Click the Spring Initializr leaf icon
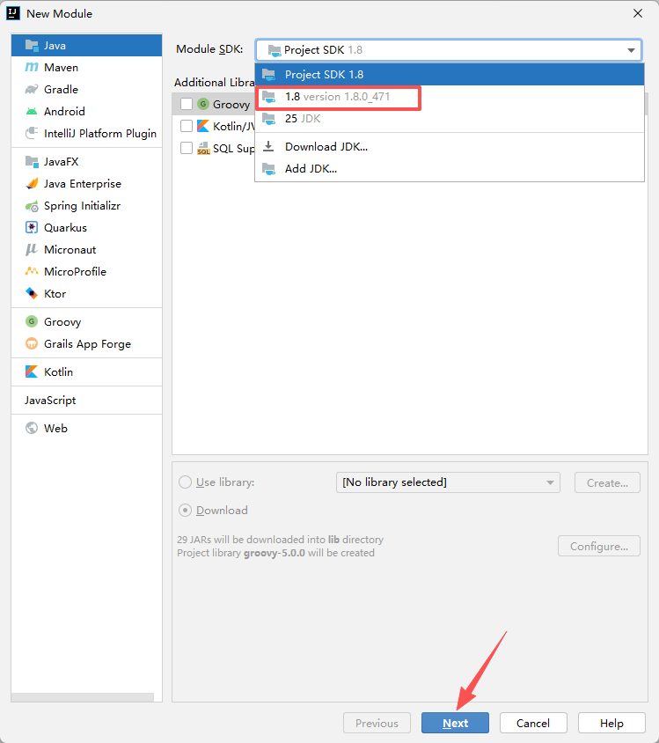 (32, 206)
